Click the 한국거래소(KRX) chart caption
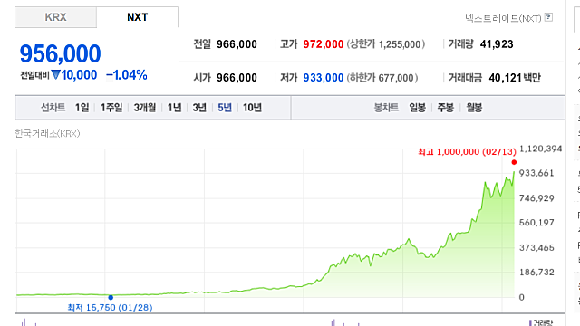Viewport: 580px width, 326px height. click(47, 133)
